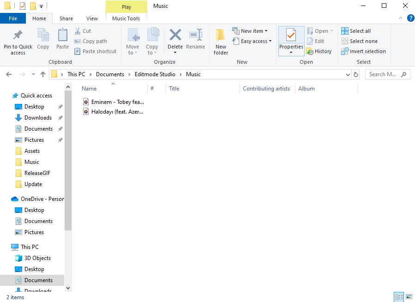Create a New folder from the ribbon

click(x=221, y=42)
